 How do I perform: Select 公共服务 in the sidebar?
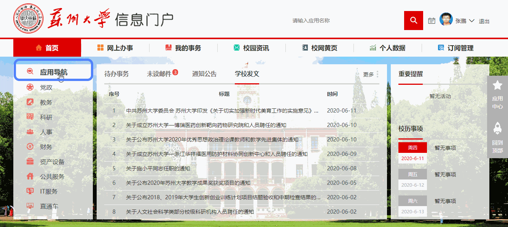tap(52, 176)
